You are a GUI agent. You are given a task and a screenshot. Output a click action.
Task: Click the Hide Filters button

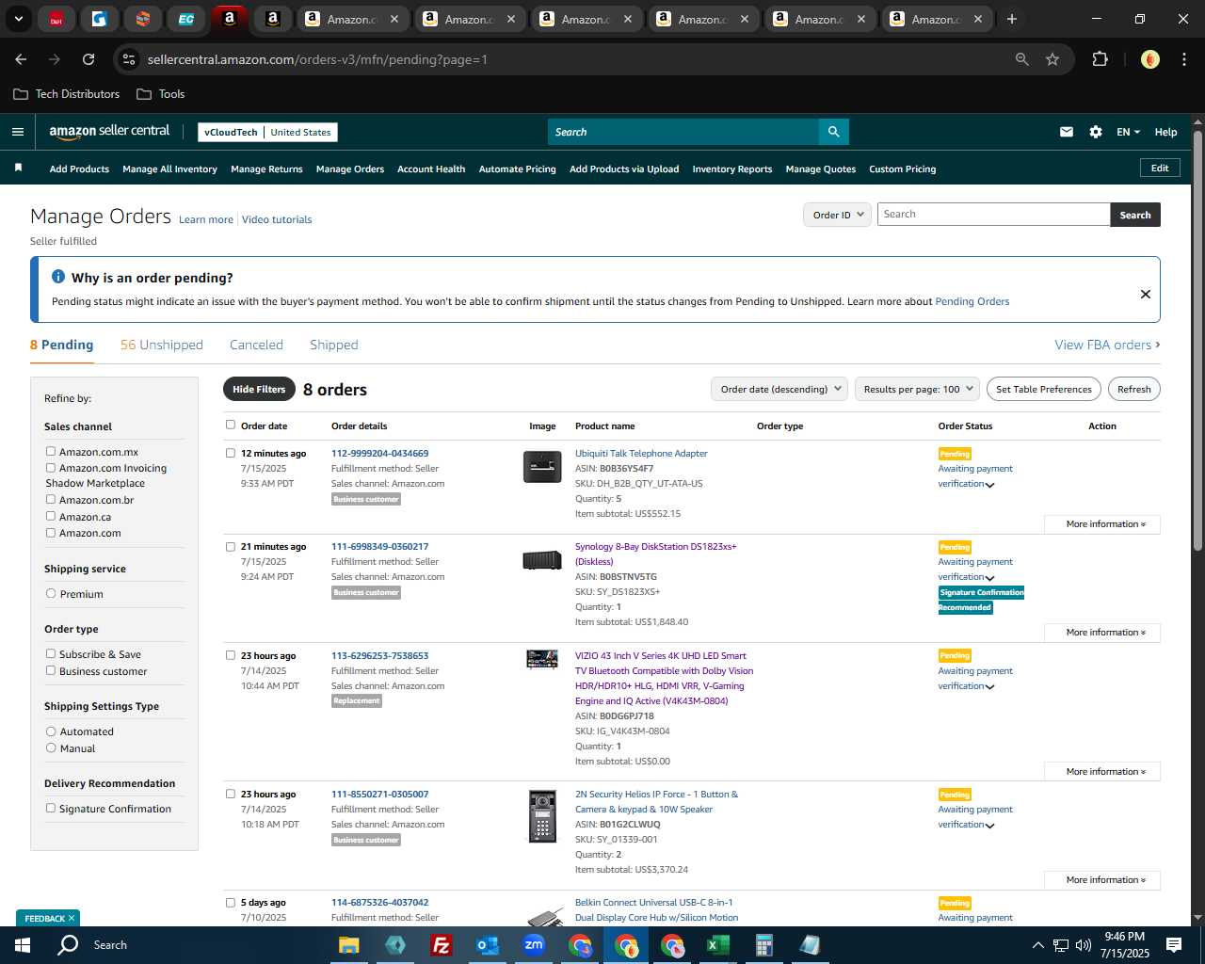(x=259, y=389)
